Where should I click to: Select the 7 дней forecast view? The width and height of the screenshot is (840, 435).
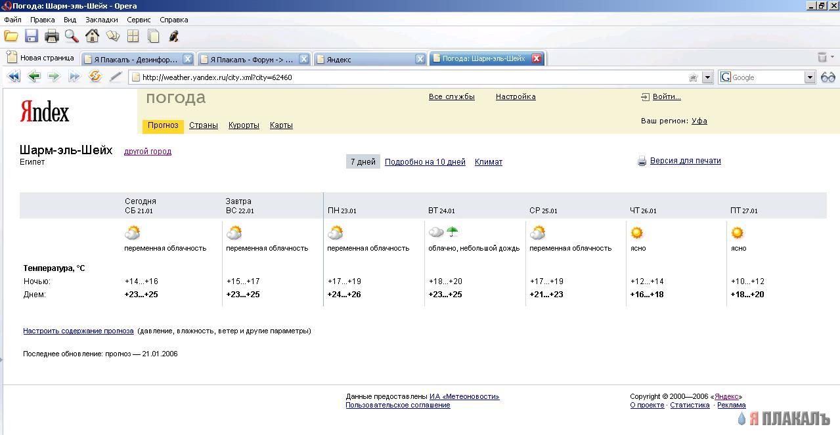tap(363, 161)
